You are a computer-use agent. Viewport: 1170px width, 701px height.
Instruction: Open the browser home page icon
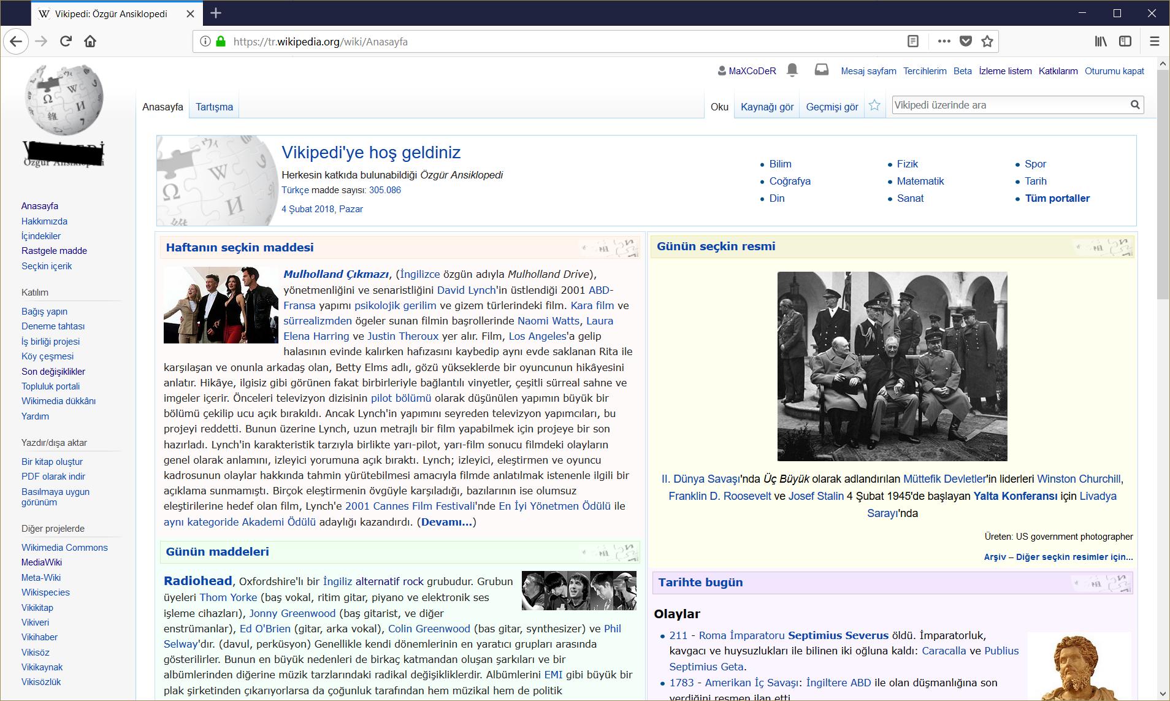click(90, 41)
